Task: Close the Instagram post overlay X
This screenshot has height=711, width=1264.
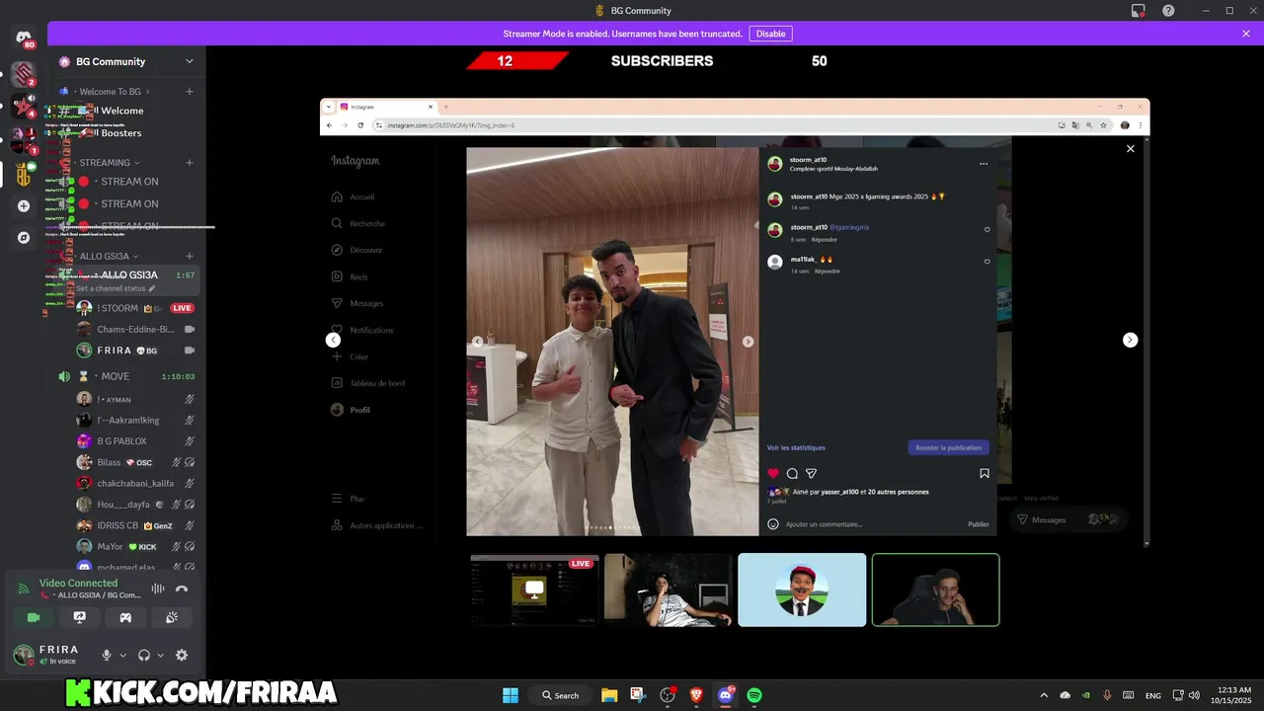Action: point(1131,149)
